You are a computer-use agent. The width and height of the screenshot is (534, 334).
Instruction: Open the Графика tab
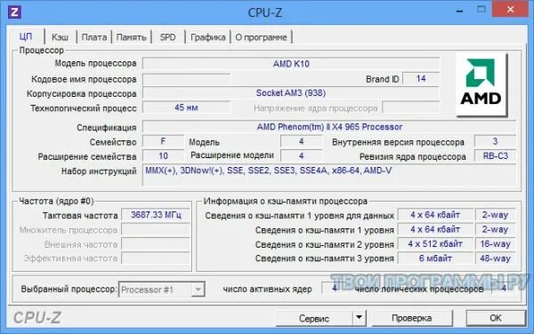point(207,37)
